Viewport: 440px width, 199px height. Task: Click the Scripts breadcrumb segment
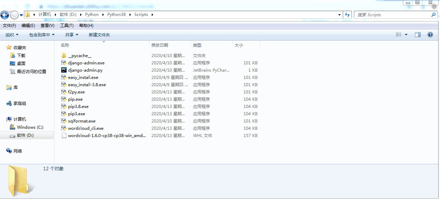141,15
